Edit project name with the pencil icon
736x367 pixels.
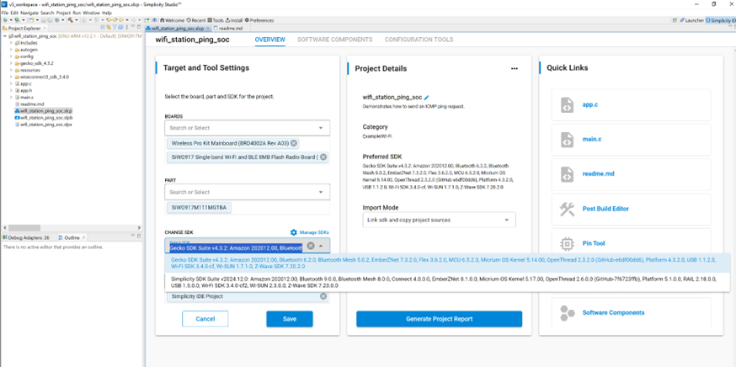pos(427,98)
